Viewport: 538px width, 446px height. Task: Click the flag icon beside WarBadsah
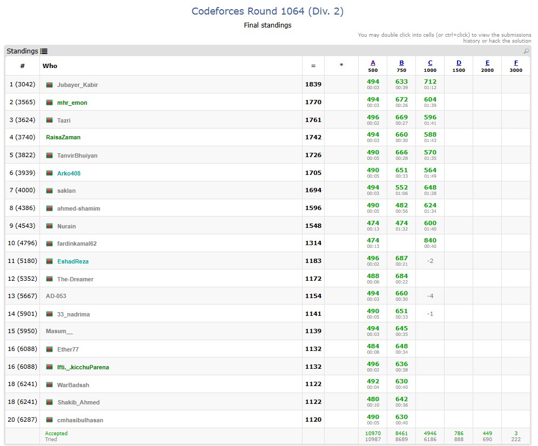(49, 384)
